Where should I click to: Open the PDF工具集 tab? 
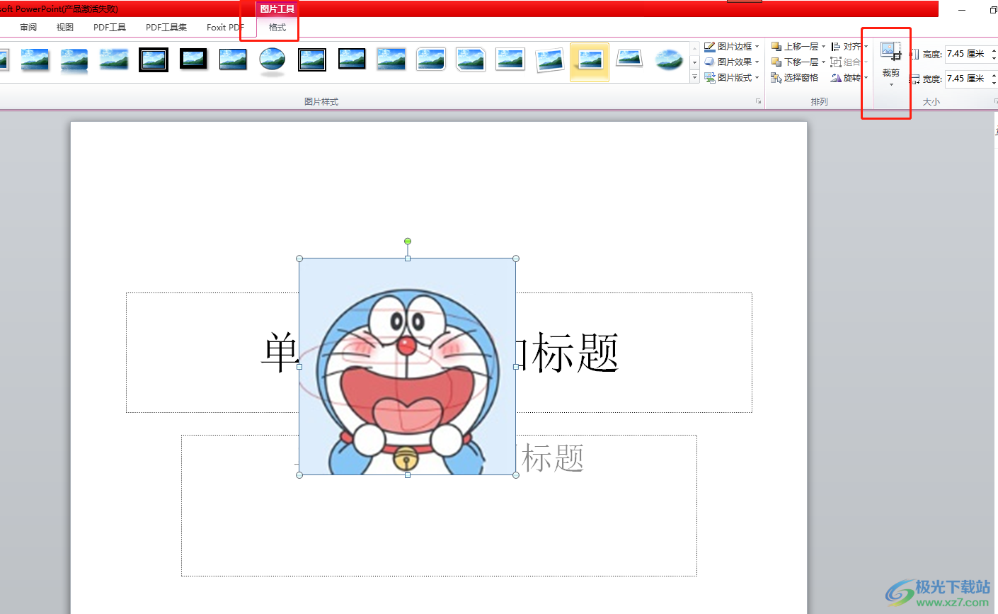click(x=166, y=28)
